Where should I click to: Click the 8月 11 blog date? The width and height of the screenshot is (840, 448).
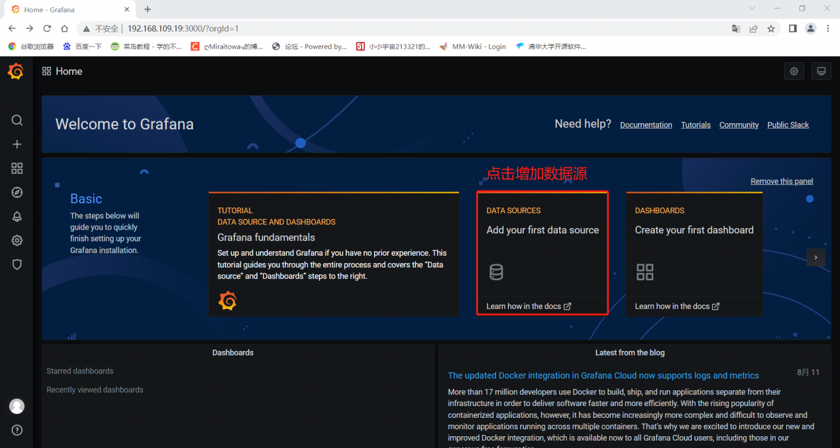click(808, 373)
